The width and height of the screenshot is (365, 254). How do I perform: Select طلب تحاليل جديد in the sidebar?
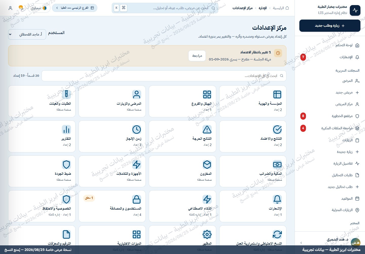point(330,187)
